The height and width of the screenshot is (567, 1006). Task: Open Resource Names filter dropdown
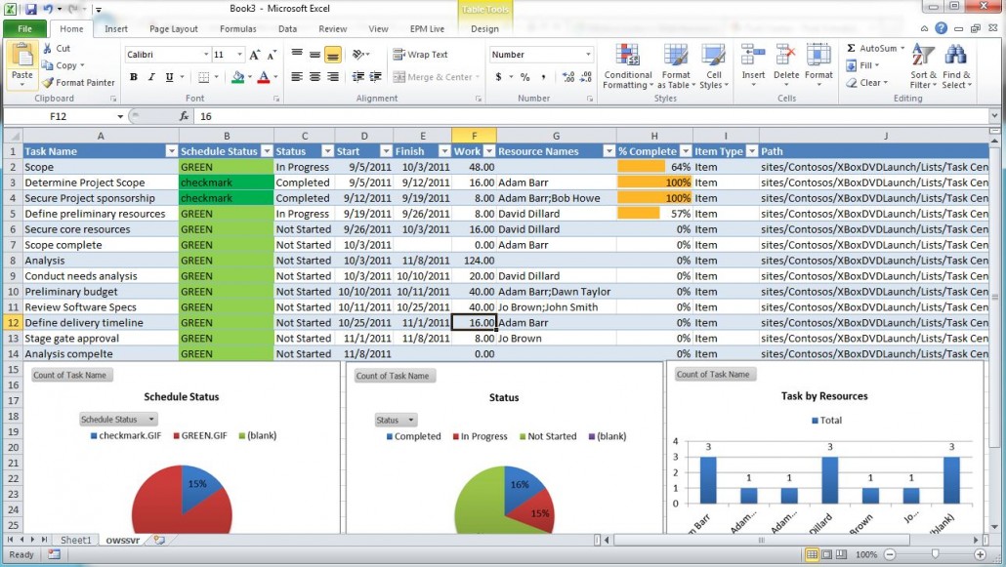608,151
